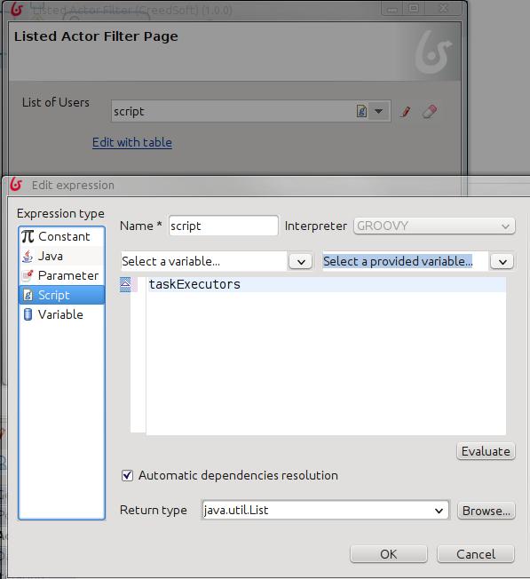Viewport: 530px width, 579px height.
Task: Open the List of Users field dropdown arrow
Action: [379, 111]
